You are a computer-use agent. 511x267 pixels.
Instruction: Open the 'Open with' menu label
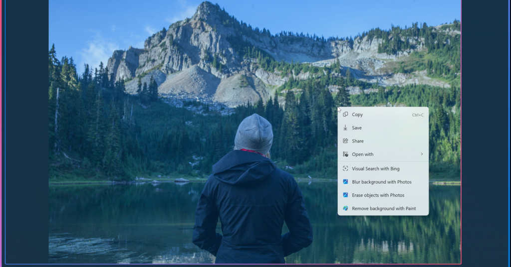tap(363, 154)
